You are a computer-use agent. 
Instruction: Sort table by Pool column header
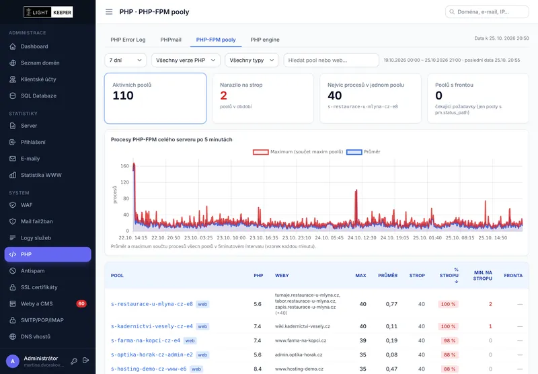point(117,276)
